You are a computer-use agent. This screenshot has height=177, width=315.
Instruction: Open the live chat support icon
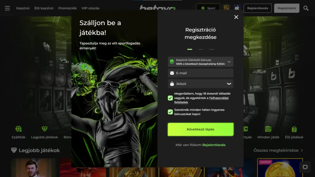(305, 167)
